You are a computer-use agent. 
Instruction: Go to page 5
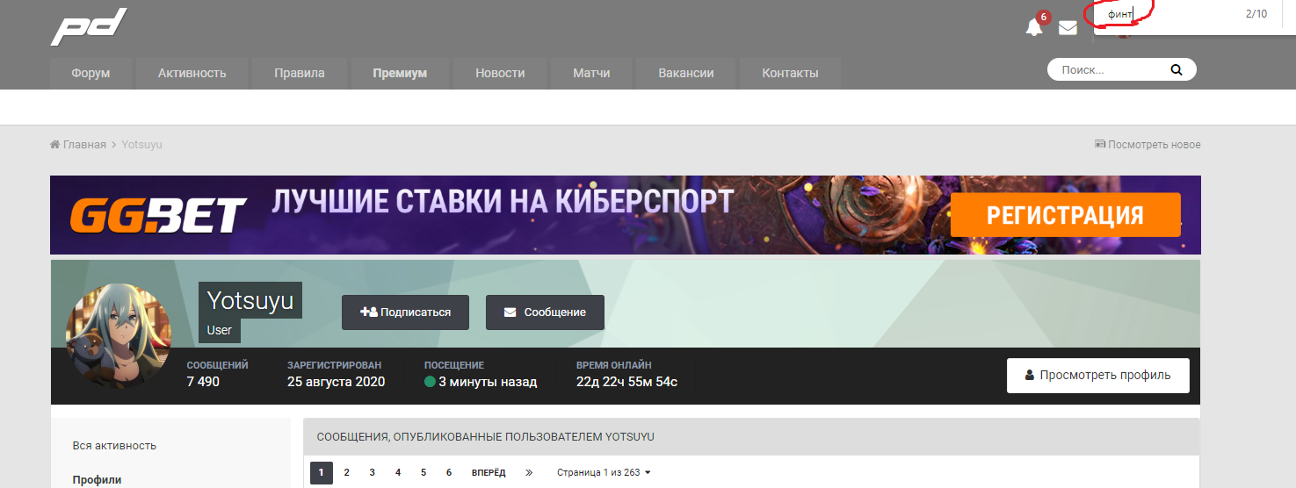pyautogui.click(x=423, y=472)
